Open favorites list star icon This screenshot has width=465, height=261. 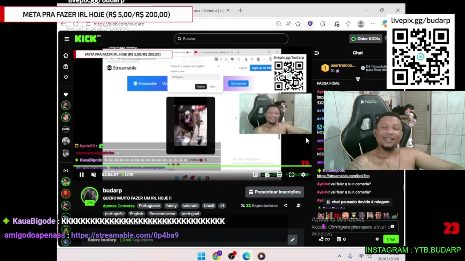click(x=349, y=24)
